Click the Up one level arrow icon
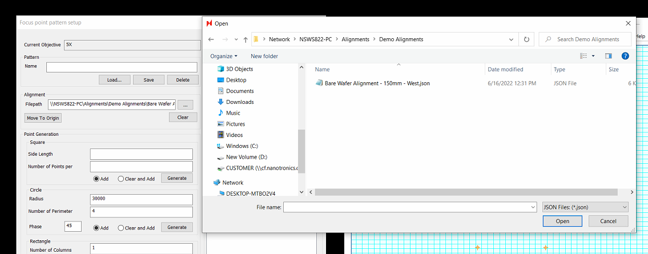Viewport: 648px width, 254px height. click(245, 39)
